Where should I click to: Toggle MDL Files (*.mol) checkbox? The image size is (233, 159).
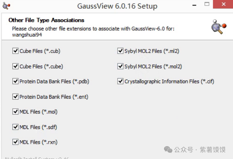[x=15, y=112]
